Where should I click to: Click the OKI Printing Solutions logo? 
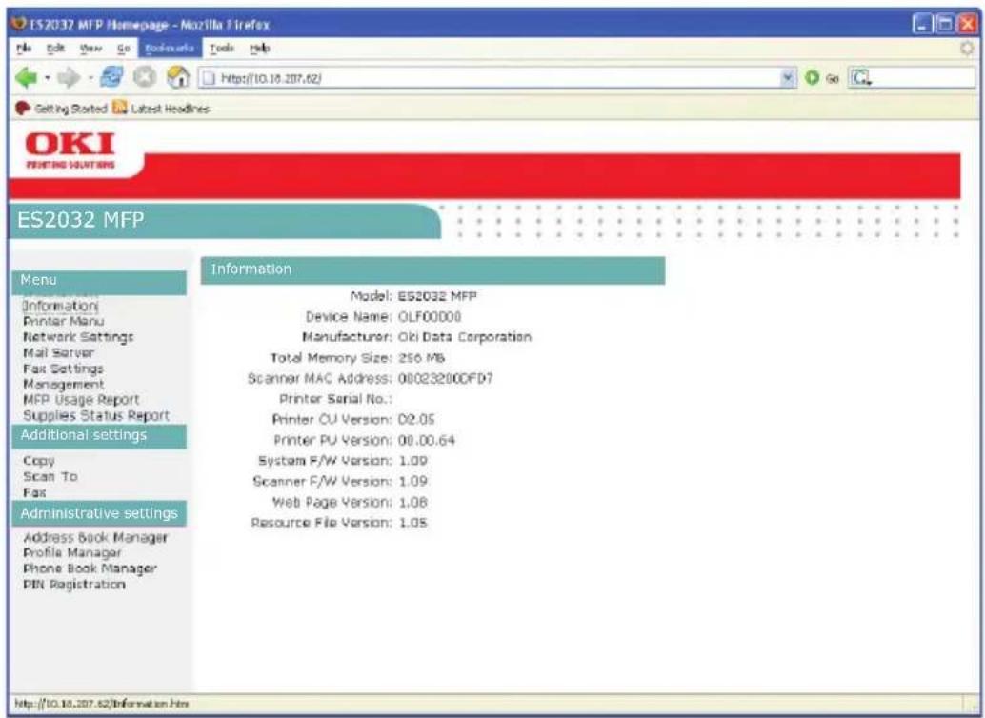70,150
